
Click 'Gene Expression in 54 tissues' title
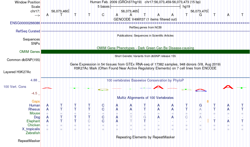pyautogui.click(x=145, y=64)
